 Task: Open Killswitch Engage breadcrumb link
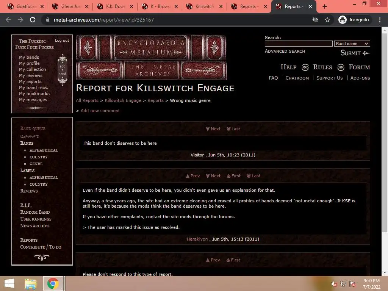(123, 100)
